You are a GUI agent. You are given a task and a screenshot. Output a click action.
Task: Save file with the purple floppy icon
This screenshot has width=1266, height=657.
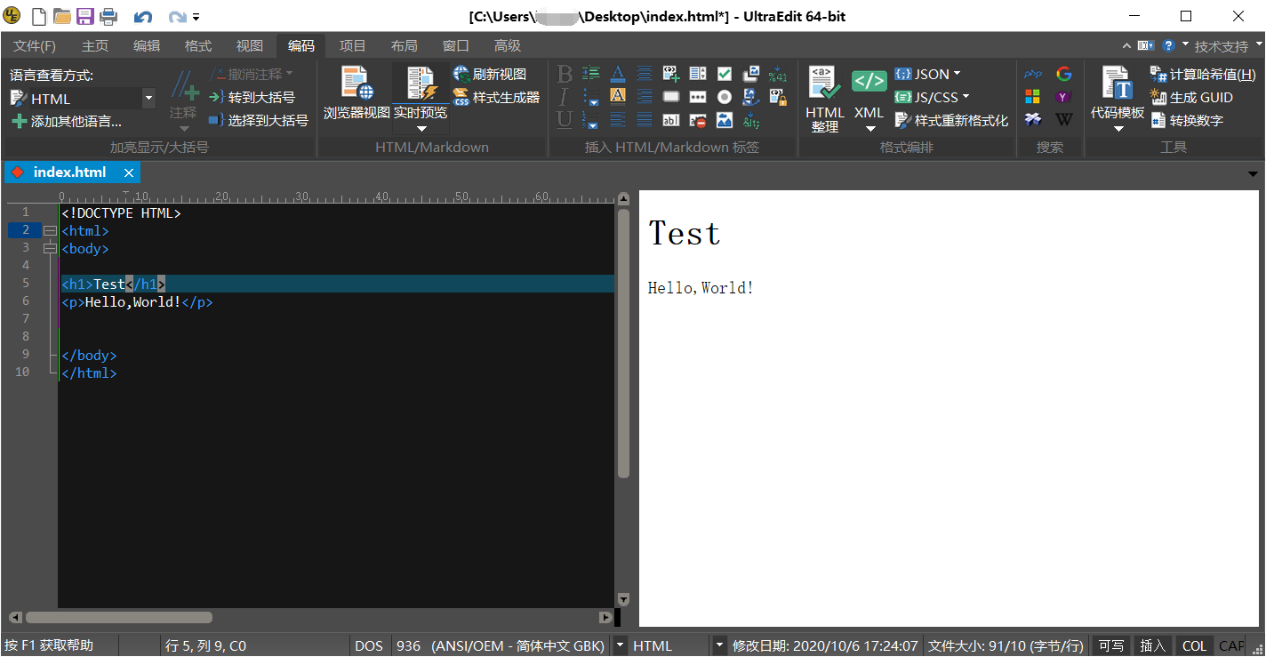click(x=84, y=16)
